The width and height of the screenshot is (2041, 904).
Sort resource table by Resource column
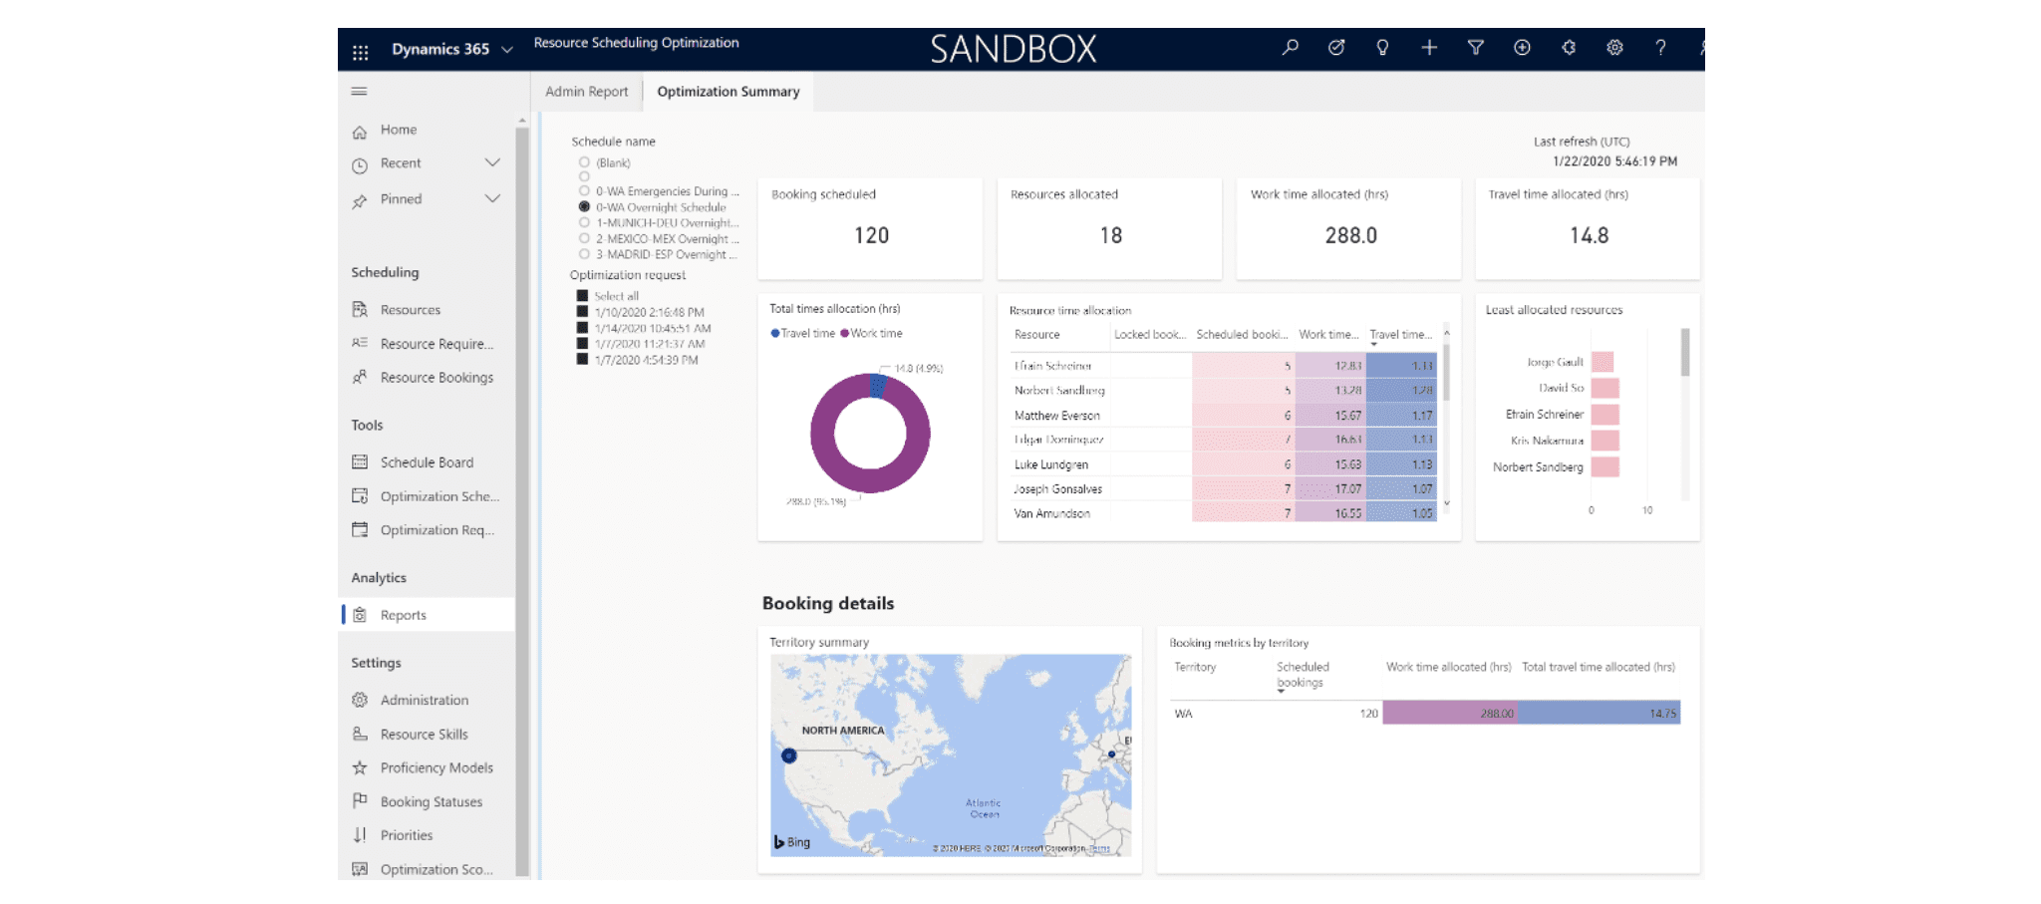pyautogui.click(x=1037, y=335)
